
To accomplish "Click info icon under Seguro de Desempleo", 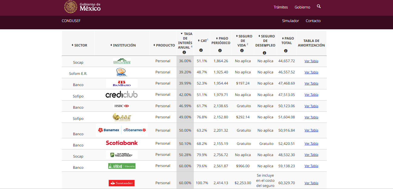I will 264,53.
